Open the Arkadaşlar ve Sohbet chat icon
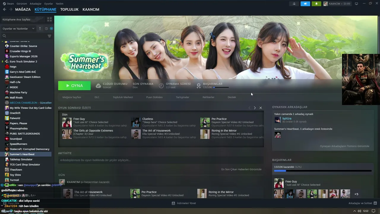380x214 pixels. pos(375,203)
